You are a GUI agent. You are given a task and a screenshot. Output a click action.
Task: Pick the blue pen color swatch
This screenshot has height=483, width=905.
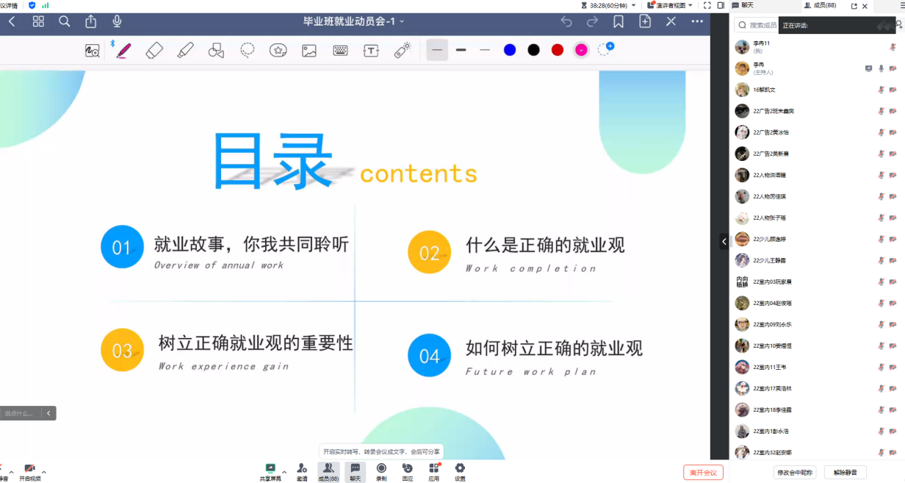510,50
